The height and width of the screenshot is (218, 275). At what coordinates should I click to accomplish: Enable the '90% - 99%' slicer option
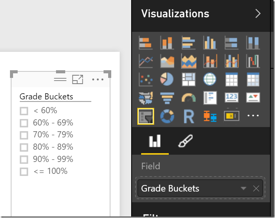(24, 159)
